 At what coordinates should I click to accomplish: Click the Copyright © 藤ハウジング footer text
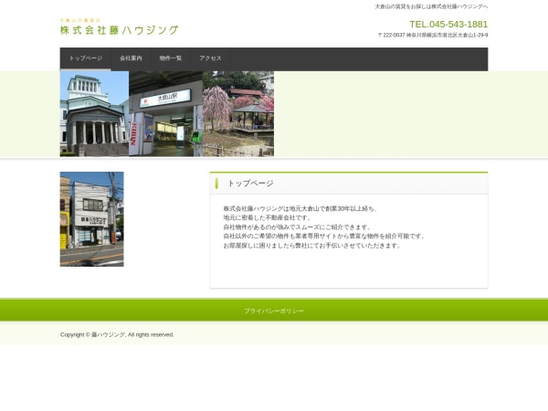click(117, 334)
